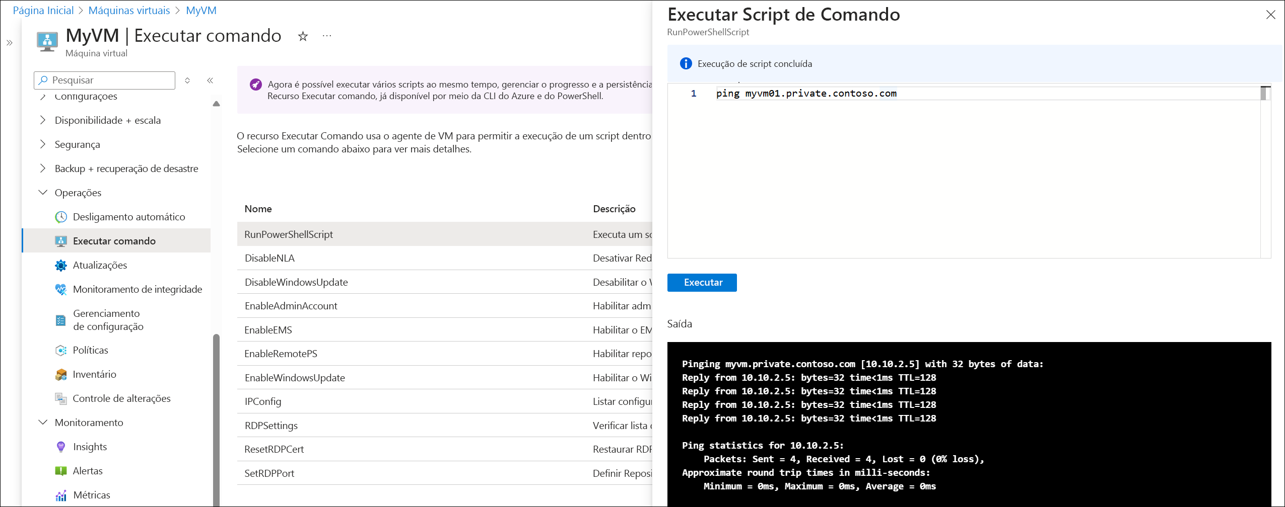The image size is (1285, 507).
Task: Click the favorite star icon beside MyVM title
Action: [x=303, y=36]
